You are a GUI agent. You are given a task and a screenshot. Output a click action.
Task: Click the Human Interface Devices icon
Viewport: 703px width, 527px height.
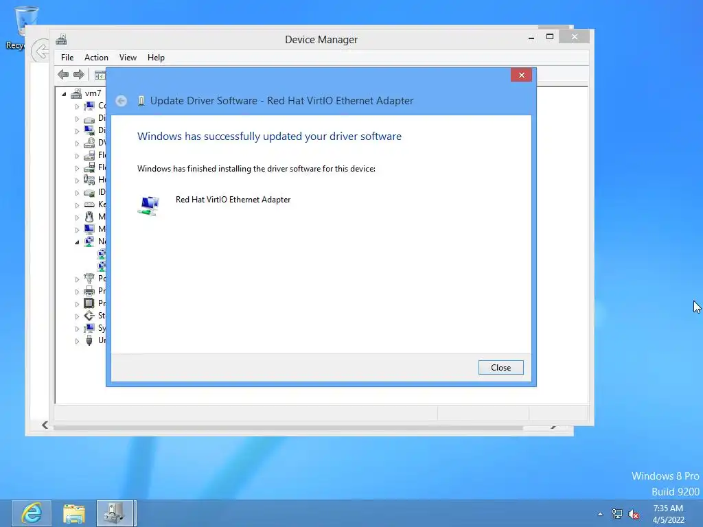click(x=89, y=180)
